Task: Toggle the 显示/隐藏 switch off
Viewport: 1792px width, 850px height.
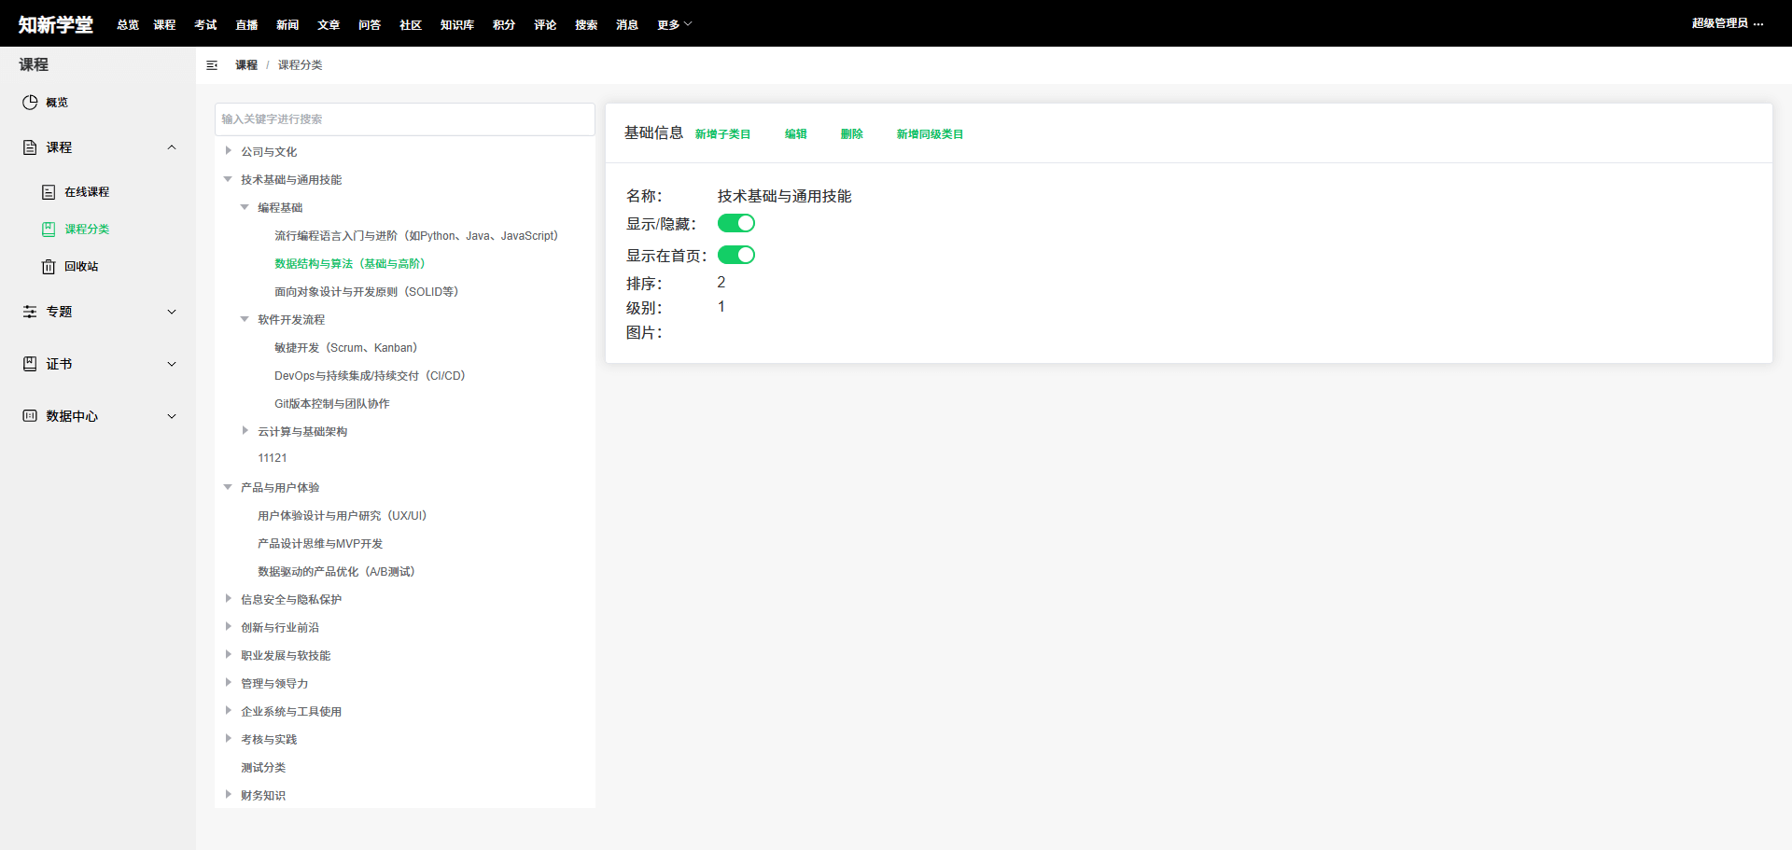Action: [x=735, y=223]
